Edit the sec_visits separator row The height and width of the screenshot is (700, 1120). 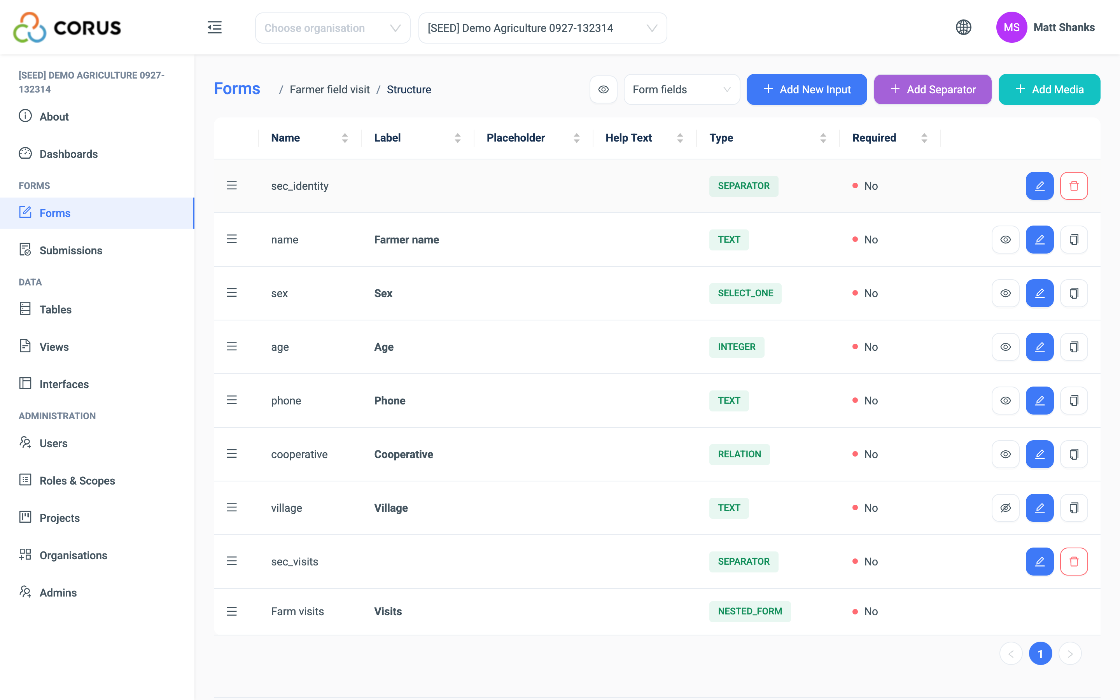[x=1039, y=562]
